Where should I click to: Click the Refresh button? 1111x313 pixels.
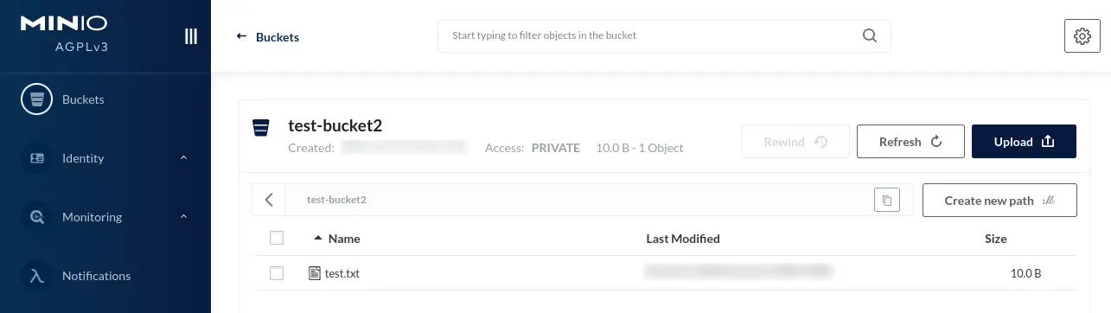pos(910,142)
